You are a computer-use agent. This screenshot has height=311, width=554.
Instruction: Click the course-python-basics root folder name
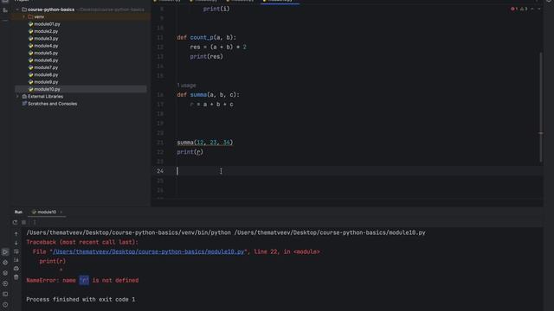click(51, 10)
